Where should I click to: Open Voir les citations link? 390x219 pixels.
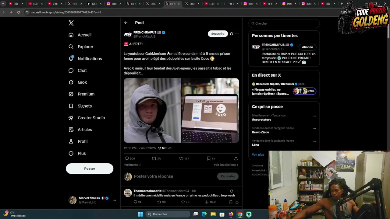(226, 165)
